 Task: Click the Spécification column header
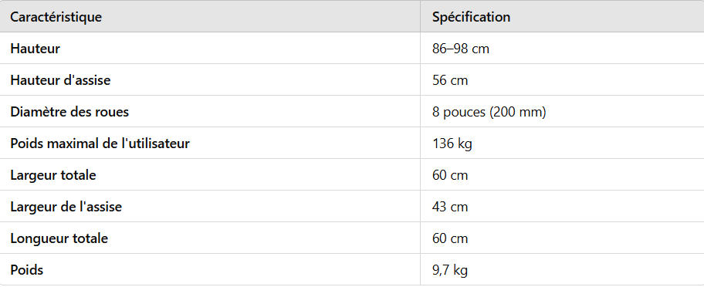(471, 17)
